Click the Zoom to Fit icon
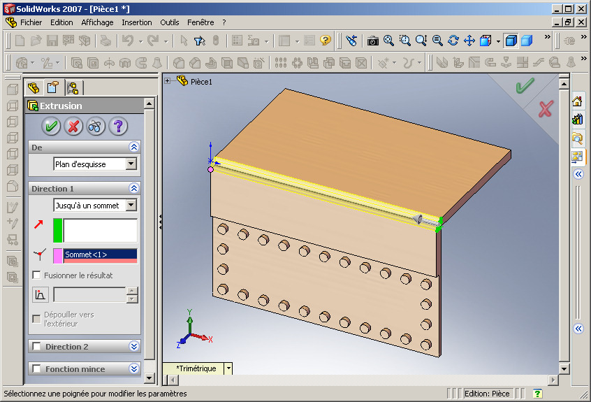The height and width of the screenshot is (402, 591). point(388,41)
